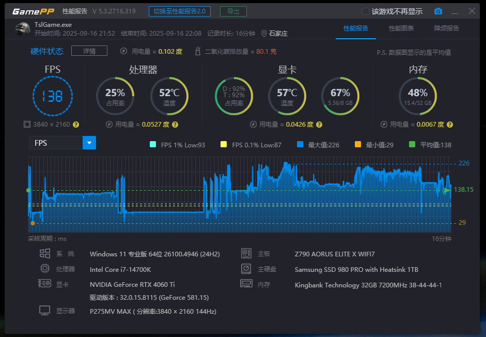Click the 显卡 graphics card icon in specs list

pyautogui.click(x=44, y=283)
